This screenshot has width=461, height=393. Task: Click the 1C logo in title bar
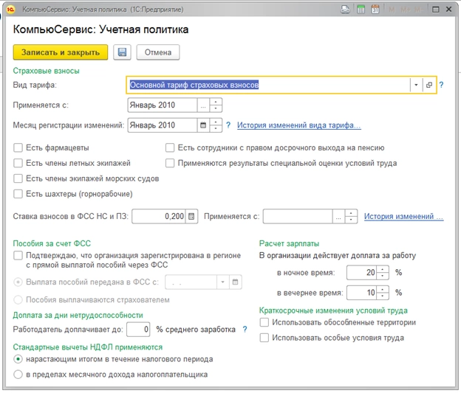pos(10,10)
